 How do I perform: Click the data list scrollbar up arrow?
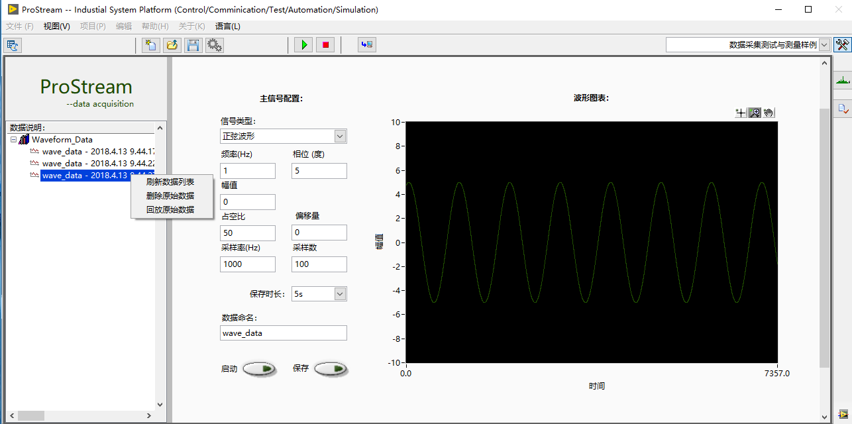click(x=159, y=127)
